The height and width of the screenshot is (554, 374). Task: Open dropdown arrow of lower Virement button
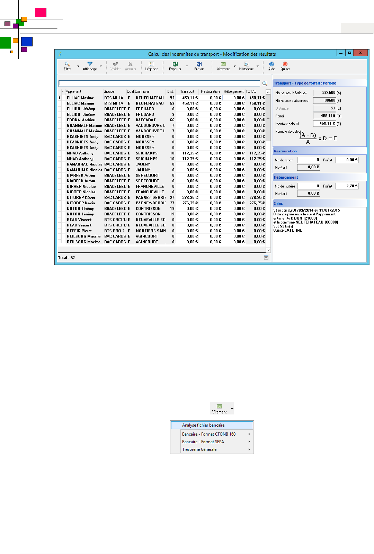232,409
